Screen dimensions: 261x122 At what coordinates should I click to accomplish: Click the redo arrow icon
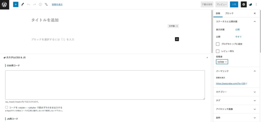[34, 5]
